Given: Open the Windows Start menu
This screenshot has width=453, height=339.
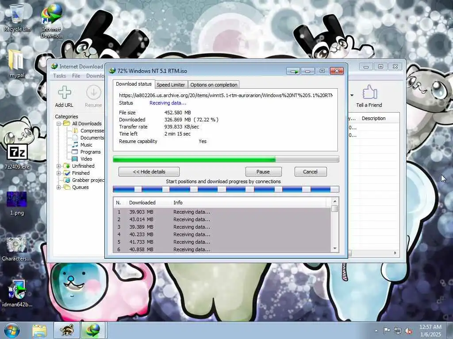Looking at the screenshot, I should point(12,331).
